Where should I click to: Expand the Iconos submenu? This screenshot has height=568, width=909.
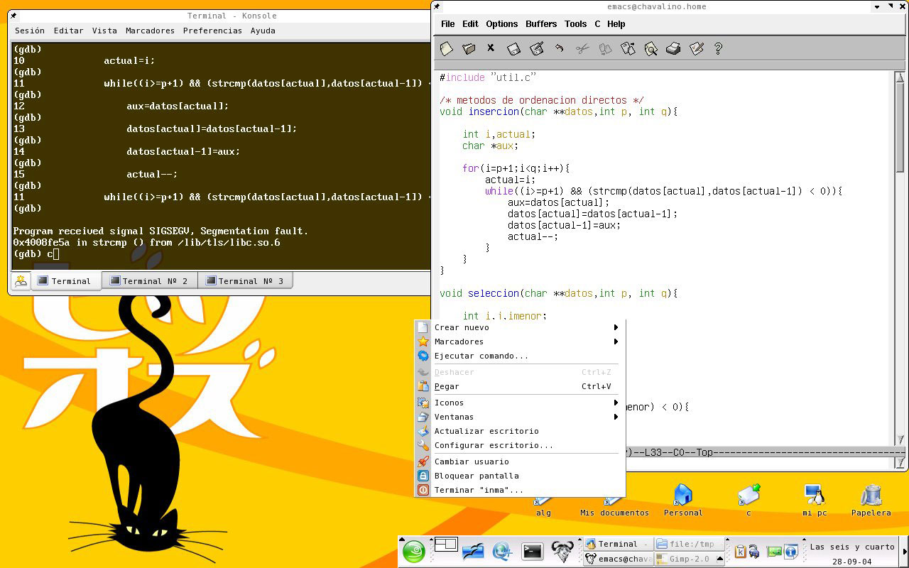pos(520,403)
